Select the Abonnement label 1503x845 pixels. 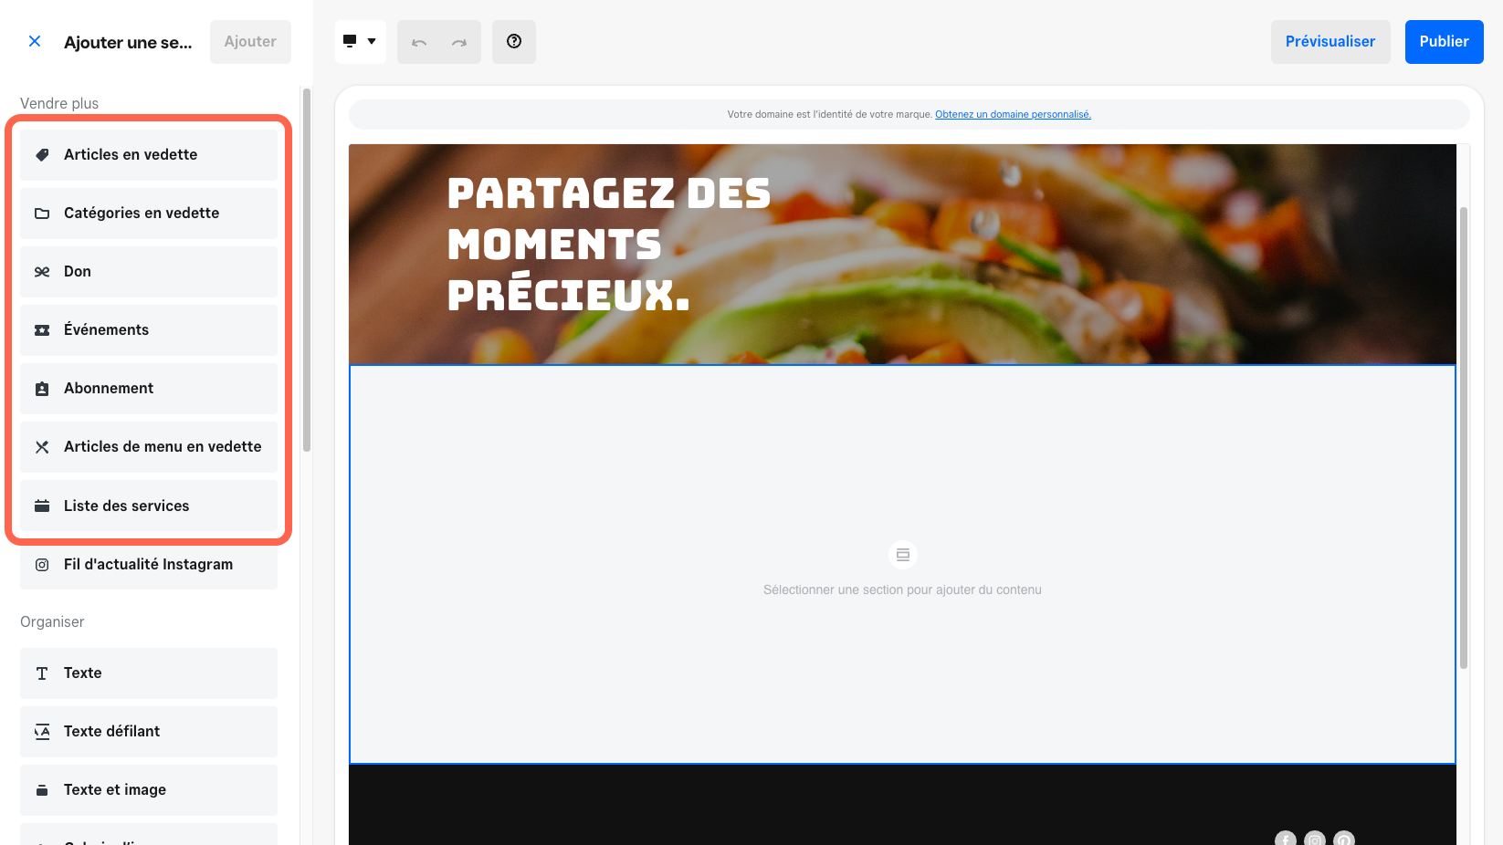pyautogui.click(x=109, y=389)
